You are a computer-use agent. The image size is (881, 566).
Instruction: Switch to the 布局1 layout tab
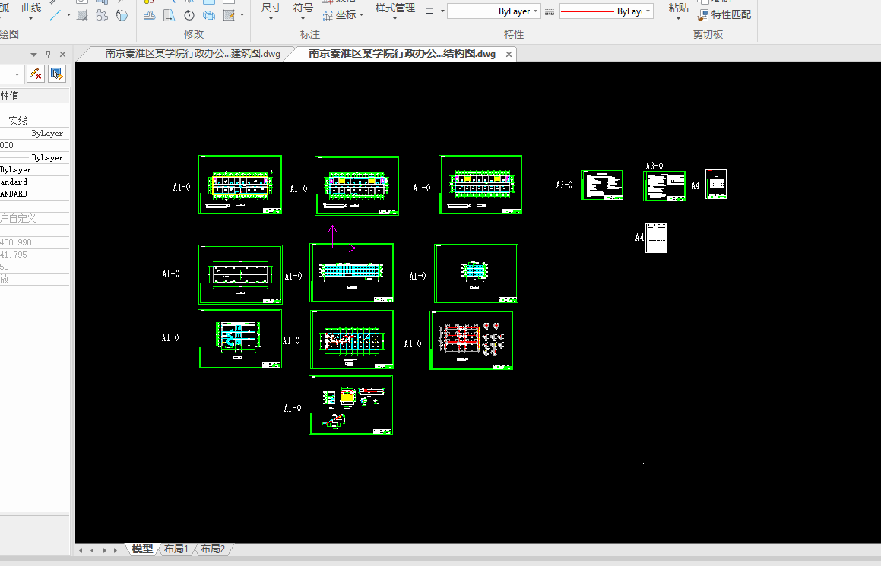pos(176,549)
